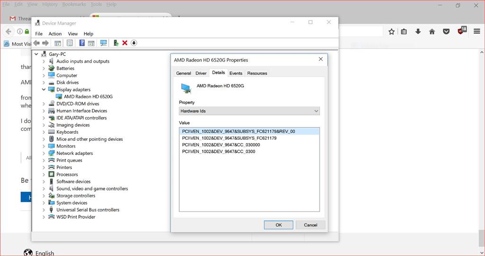Click the globe icon next to English
Viewport: 485px width, 256px height.
coord(28,253)
